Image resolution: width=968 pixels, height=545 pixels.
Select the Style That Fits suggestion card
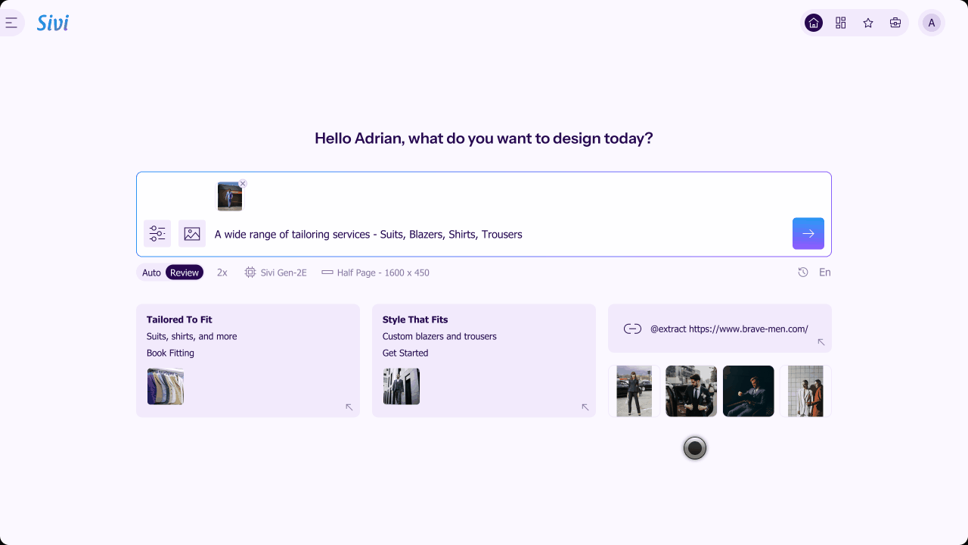(x=484, y=360)
